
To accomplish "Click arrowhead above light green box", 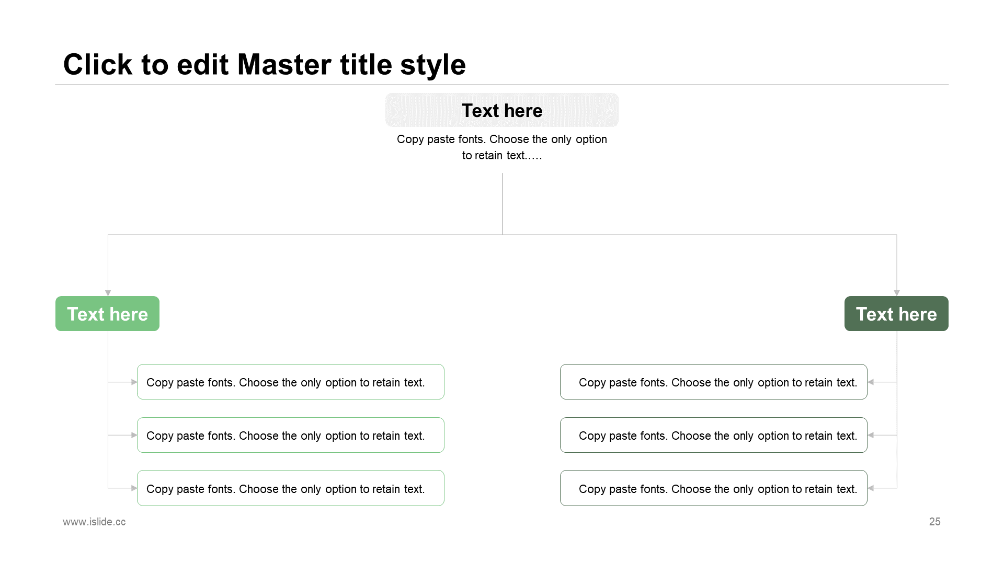I will tap(108, 293).
